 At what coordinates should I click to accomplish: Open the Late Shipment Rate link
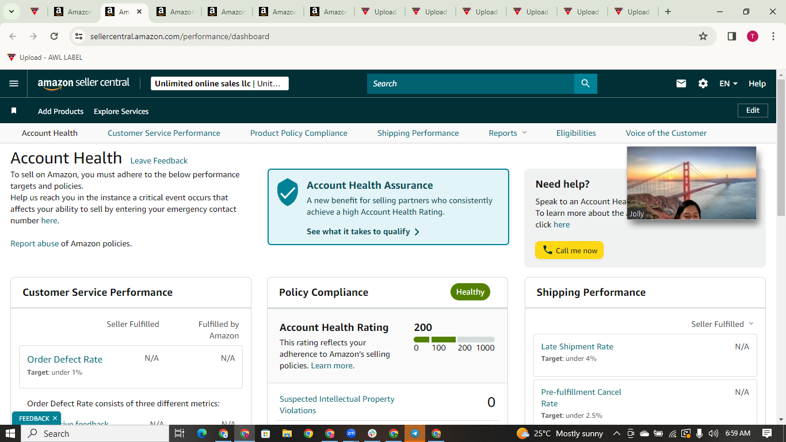coord(577,346)
